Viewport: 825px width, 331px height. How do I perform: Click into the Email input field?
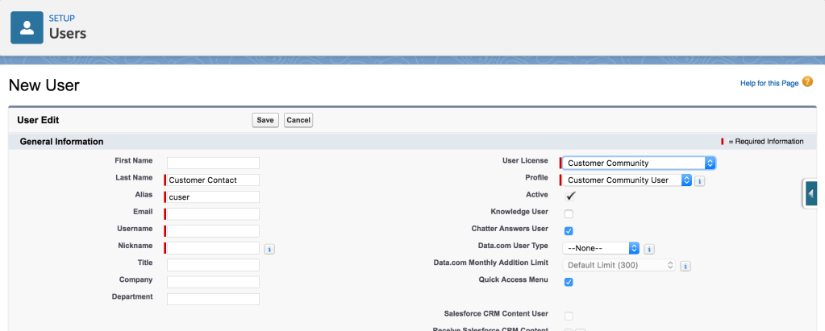click(x=213, y=214)
